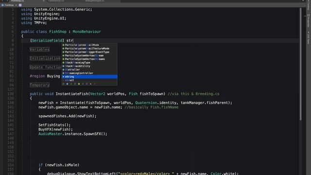The height and width of the screenshot is (175, 311).
Task: Click the 'BuyVFX(newFish);' call
Action: [x=55, y=129]
